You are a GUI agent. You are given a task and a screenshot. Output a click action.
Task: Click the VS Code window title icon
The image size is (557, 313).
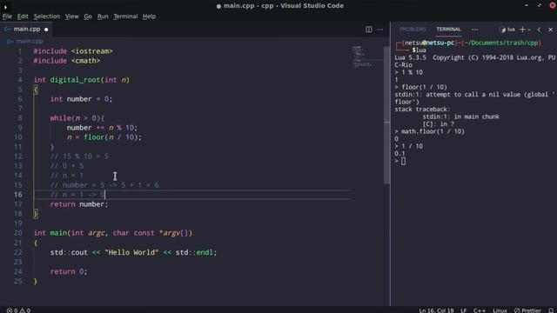pos(5,6)
